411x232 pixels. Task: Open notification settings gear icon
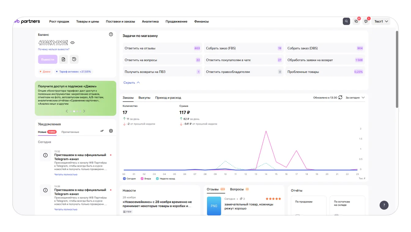[x=111, y=131]
